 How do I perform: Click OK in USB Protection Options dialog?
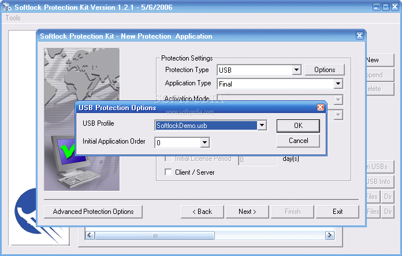tap(298, 126)
